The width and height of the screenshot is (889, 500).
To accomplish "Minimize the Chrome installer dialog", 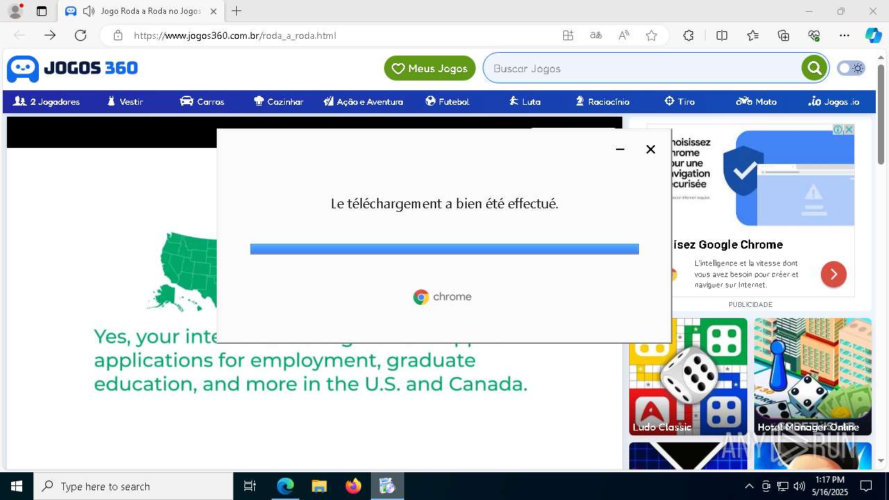I will click(x=620, y=149).
